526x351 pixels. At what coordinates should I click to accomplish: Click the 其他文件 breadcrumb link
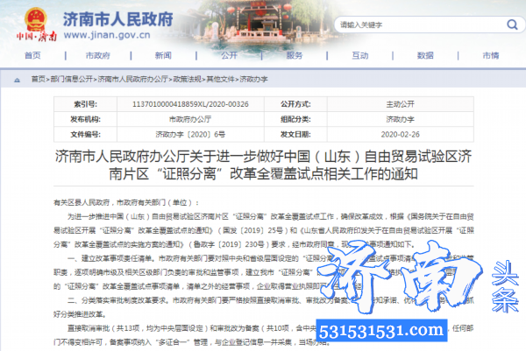220,79
